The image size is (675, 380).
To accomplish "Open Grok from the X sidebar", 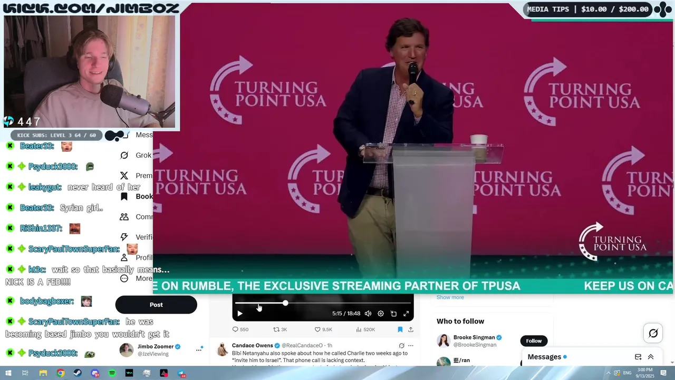I will 136,155.
